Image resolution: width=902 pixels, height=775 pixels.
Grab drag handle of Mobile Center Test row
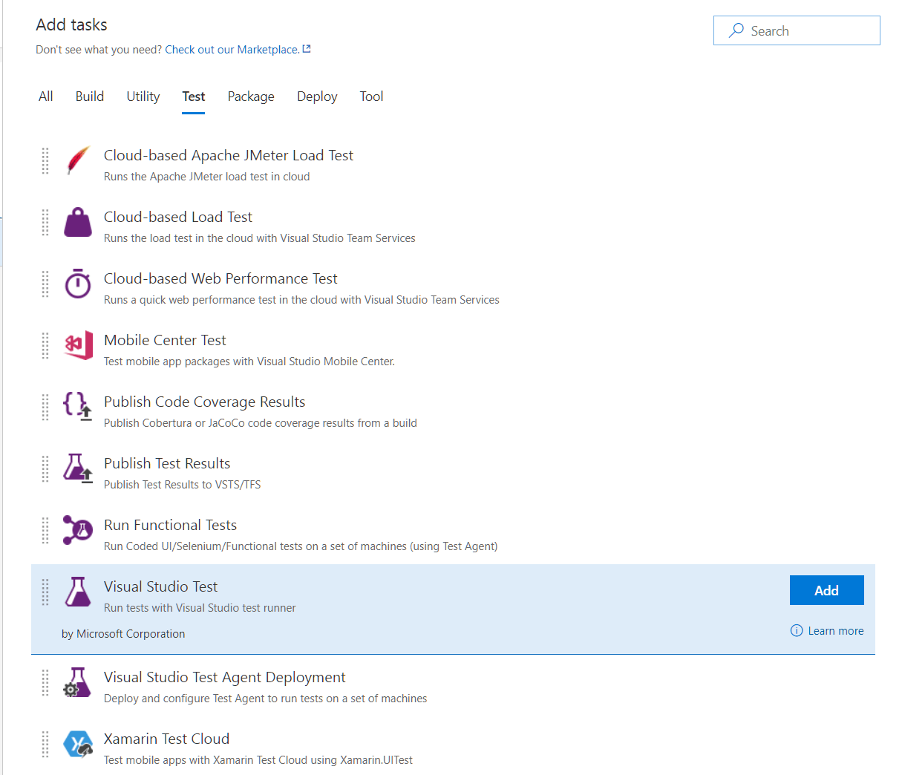[x=45, y=345]
